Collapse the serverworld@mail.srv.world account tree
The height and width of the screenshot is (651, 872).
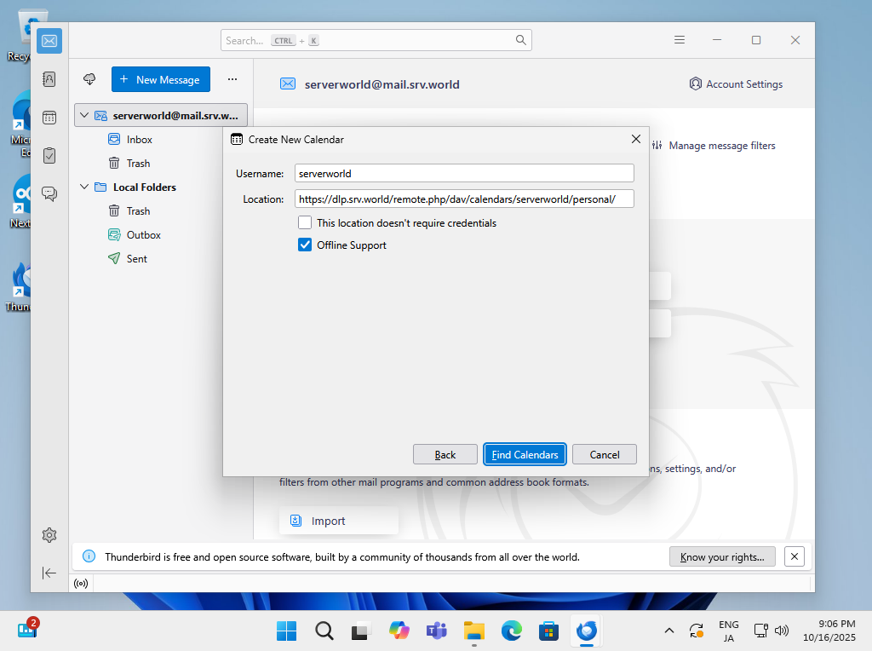84,115
